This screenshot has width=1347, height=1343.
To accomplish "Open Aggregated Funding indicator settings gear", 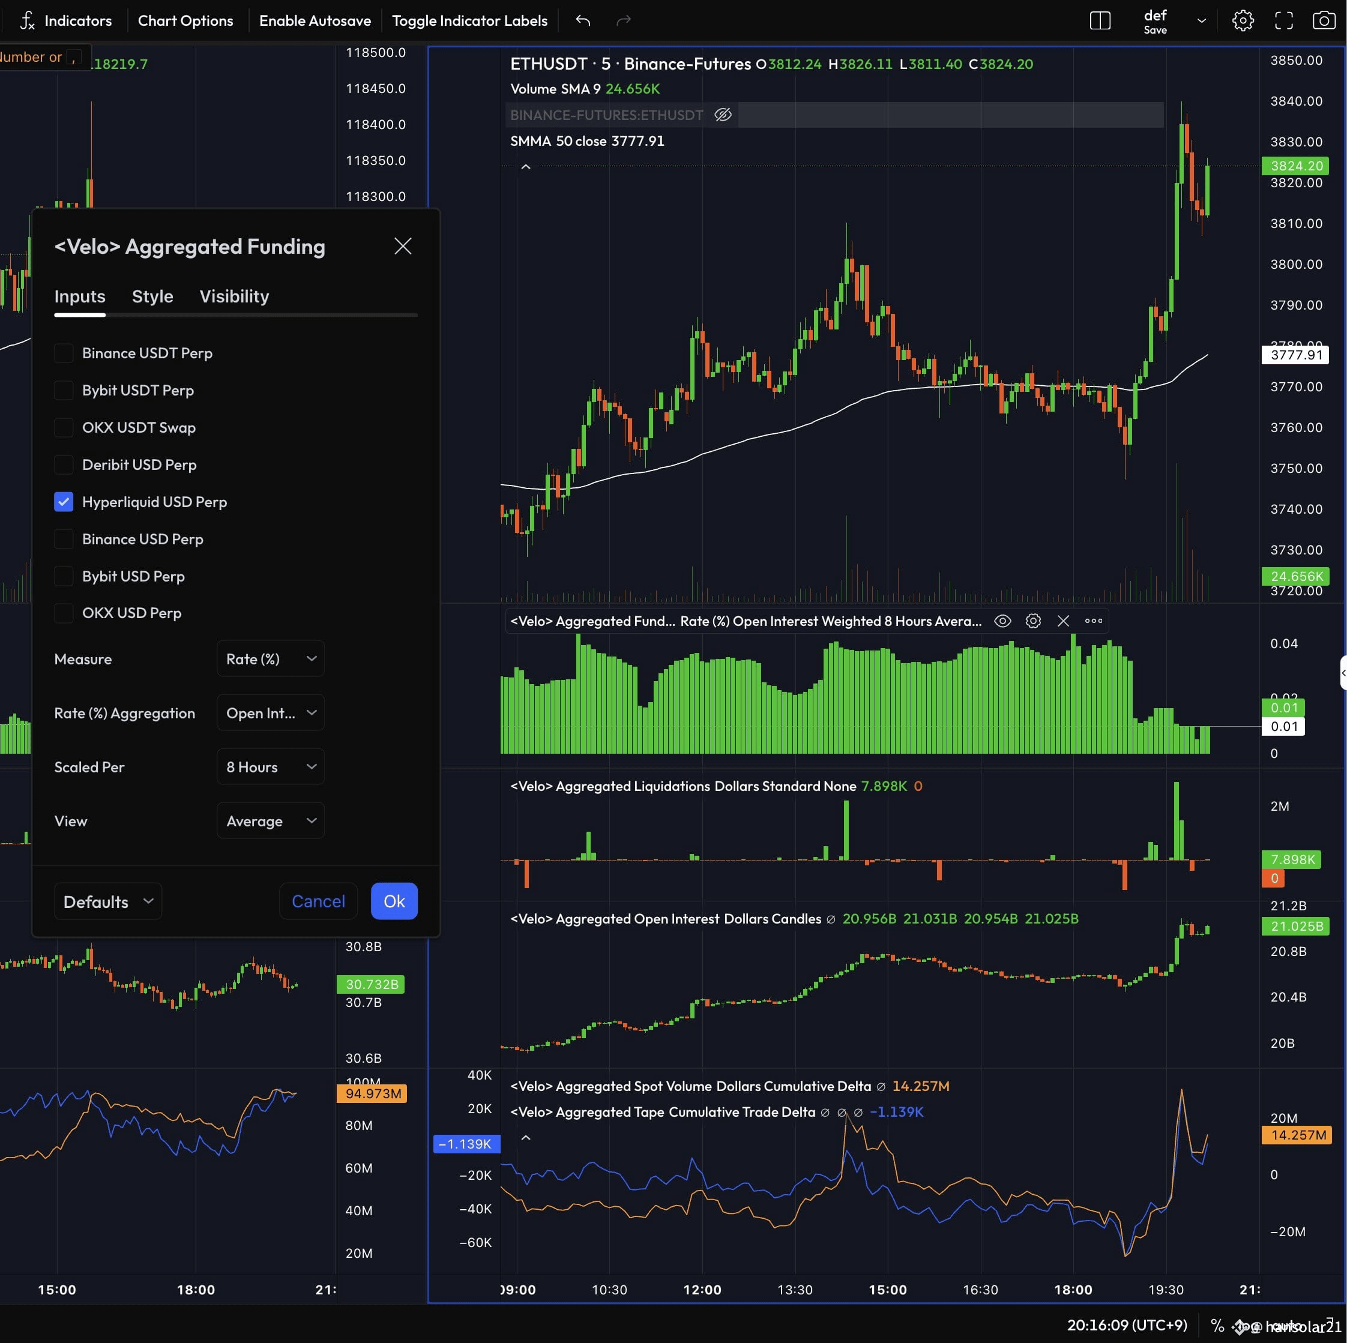I will pos(1032,621).
